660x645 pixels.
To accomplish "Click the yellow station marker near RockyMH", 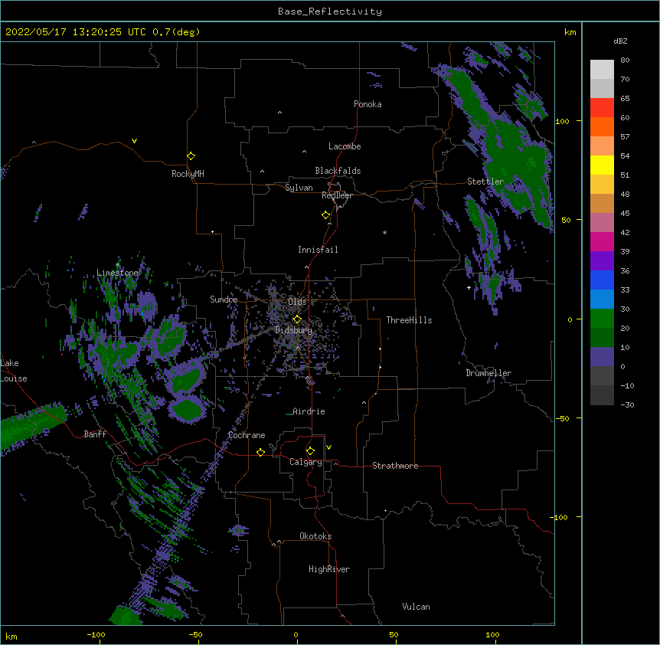I will click(x=191, y=156).
